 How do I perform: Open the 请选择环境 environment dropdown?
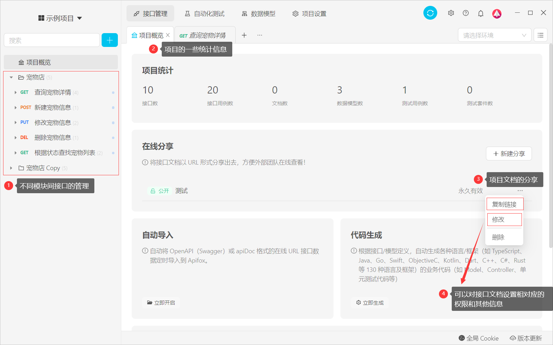495,35
